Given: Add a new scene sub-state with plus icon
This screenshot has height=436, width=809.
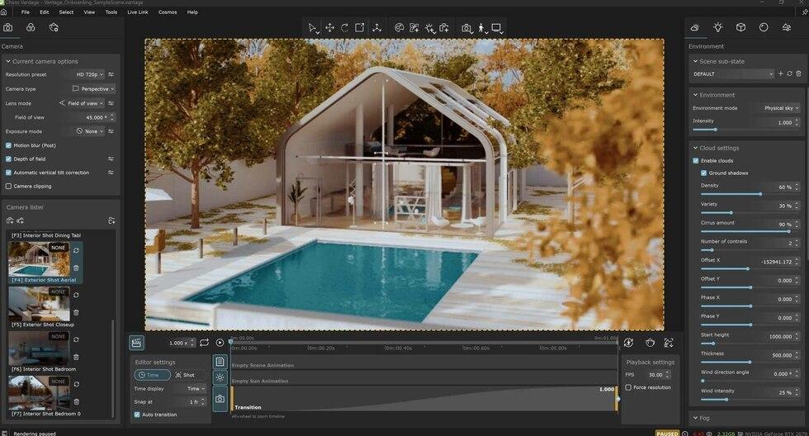Looking at the screenshot, I should 780,73.
